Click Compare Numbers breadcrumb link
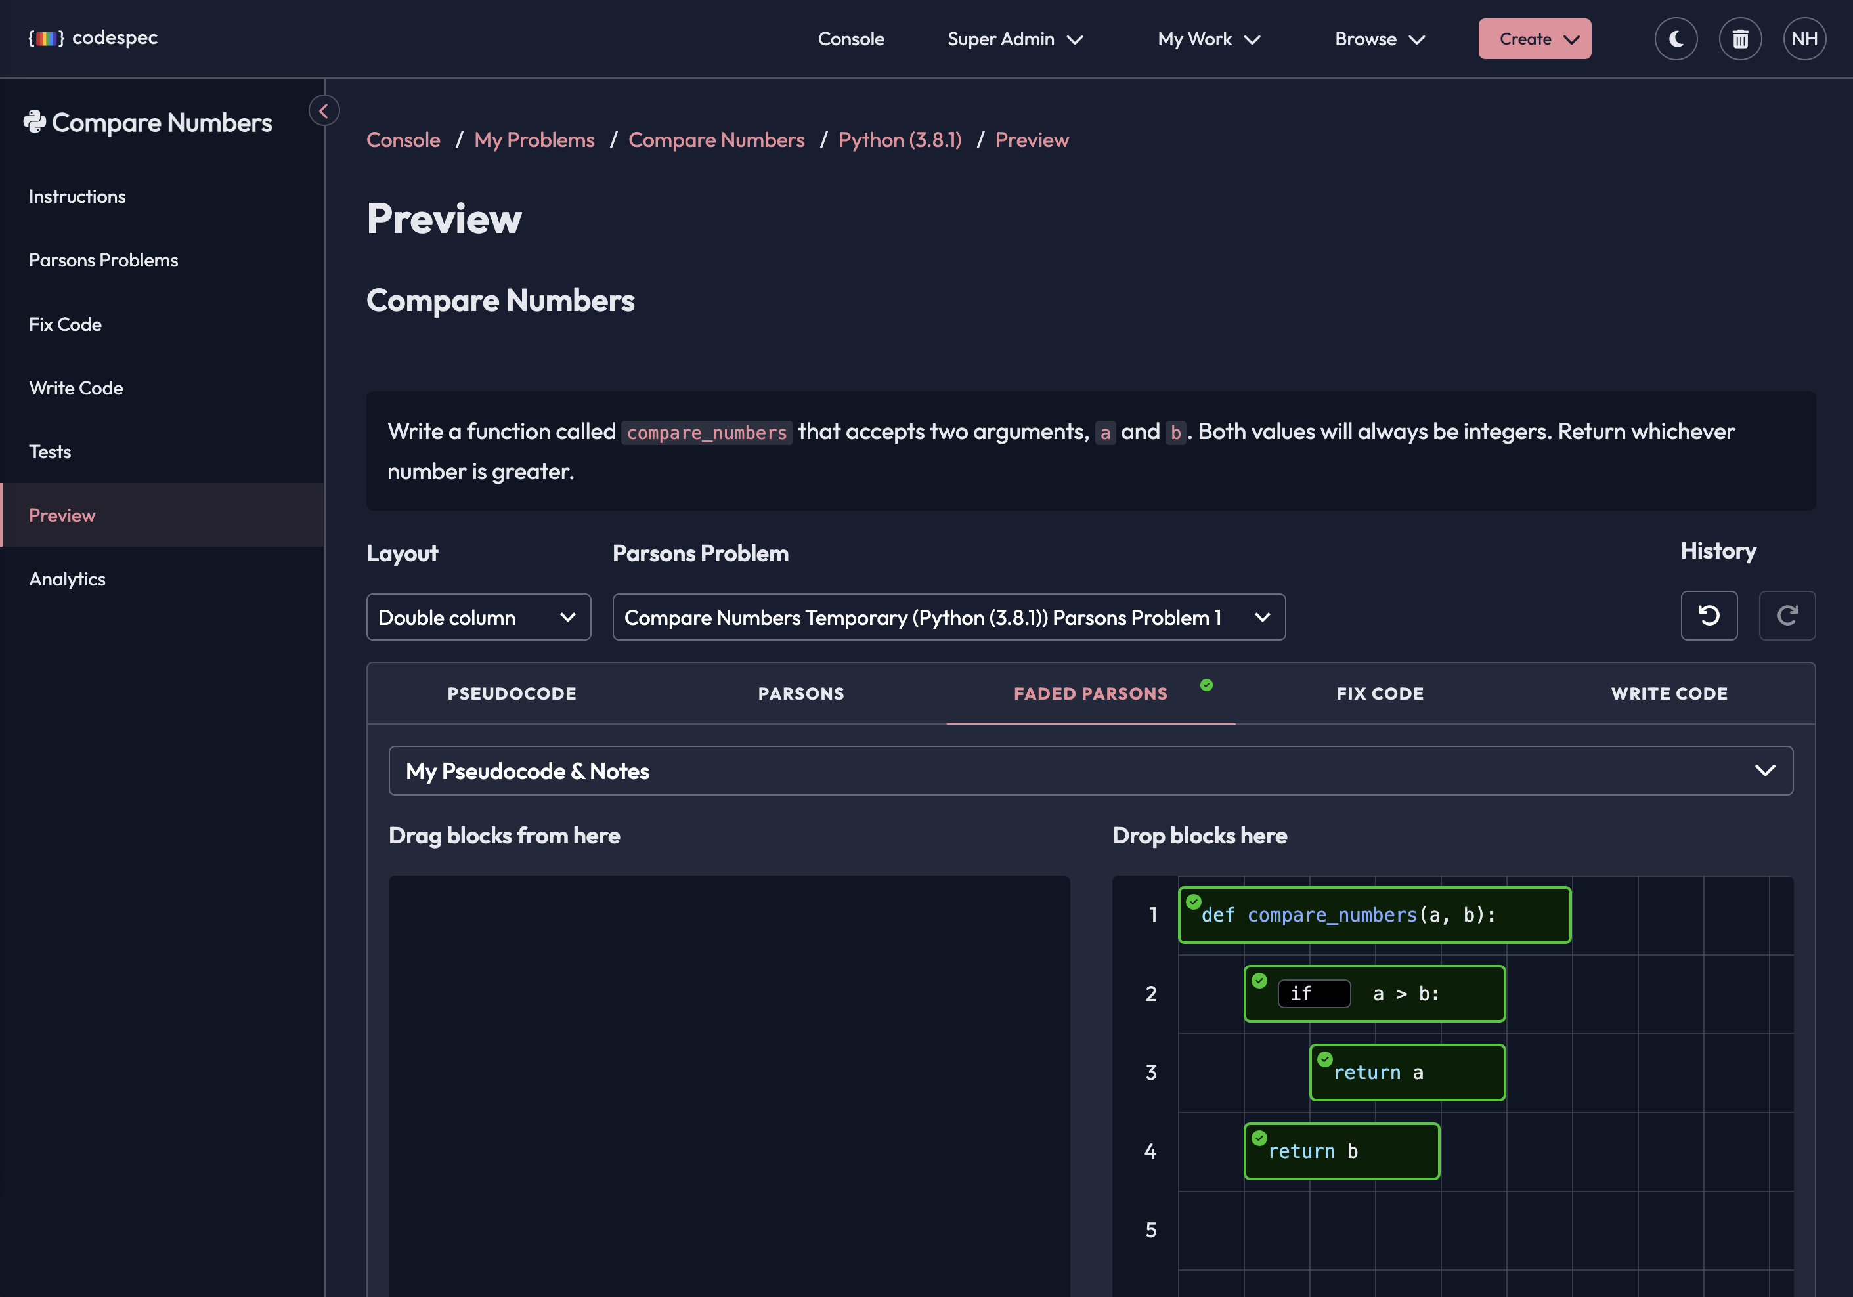The image size is (1853, 1297). click(716, 140)
